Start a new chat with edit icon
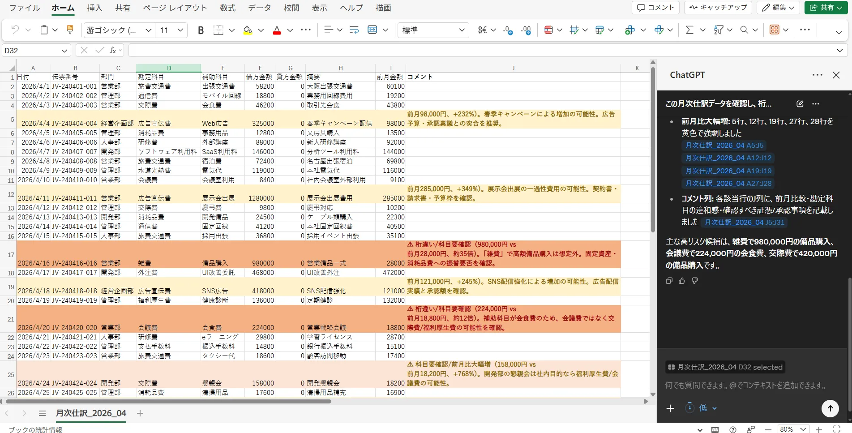Image resolution: width=852 pixels, height=433 pixels. pos(800,104)
